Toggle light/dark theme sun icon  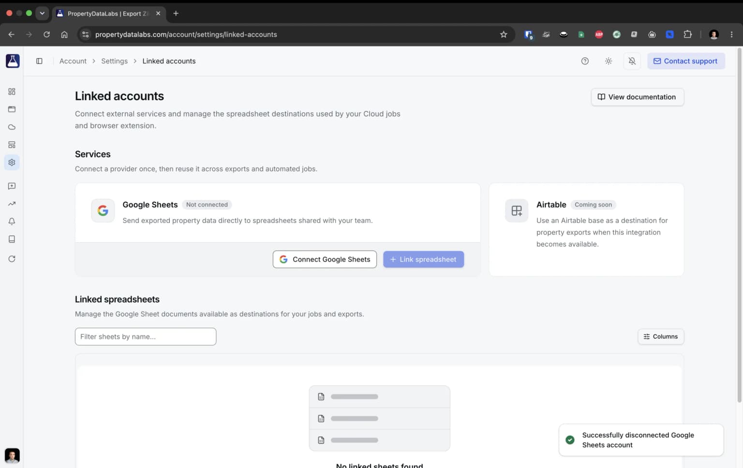pyautogui.click(x=609, y=61)
